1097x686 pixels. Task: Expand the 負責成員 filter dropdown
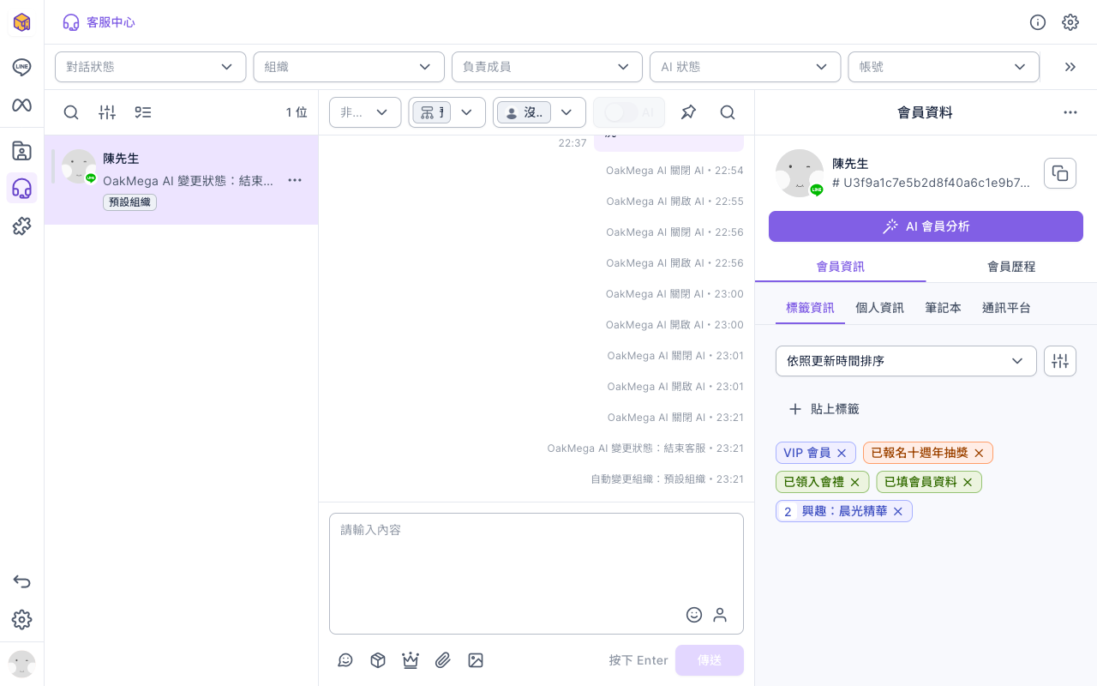tap(547, 67)
